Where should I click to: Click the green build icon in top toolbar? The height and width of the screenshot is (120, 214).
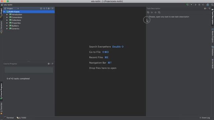187,5
